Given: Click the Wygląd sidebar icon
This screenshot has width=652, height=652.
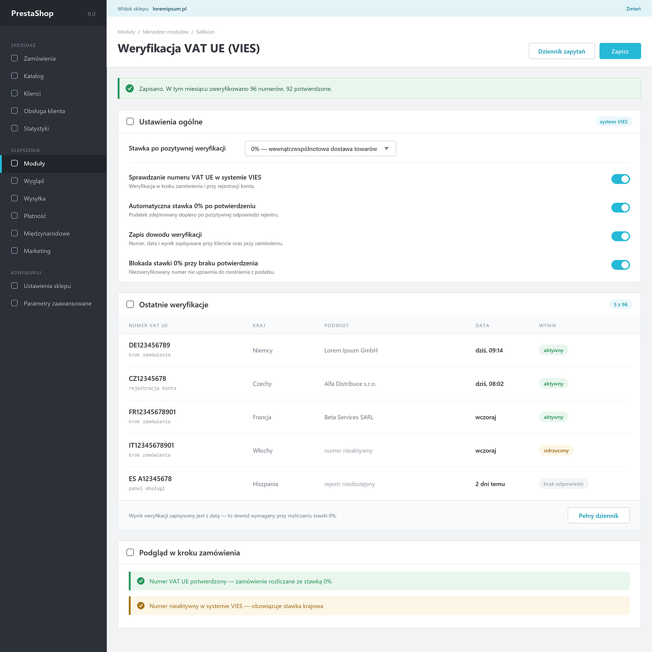Looking at the screenshot, I should (x=14, y=181).
